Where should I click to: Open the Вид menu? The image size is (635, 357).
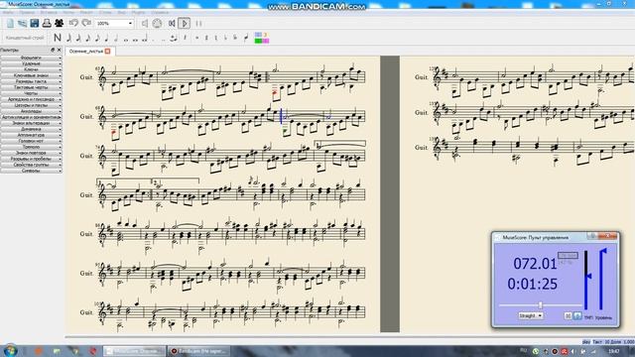121,13
